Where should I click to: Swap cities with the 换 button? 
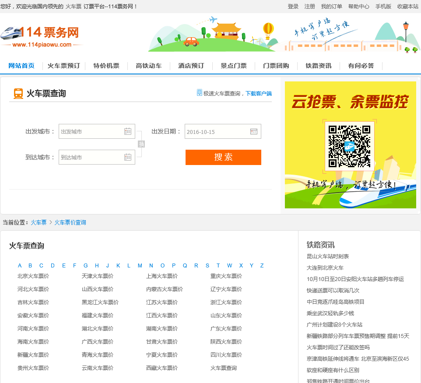(x=141, y=144)
